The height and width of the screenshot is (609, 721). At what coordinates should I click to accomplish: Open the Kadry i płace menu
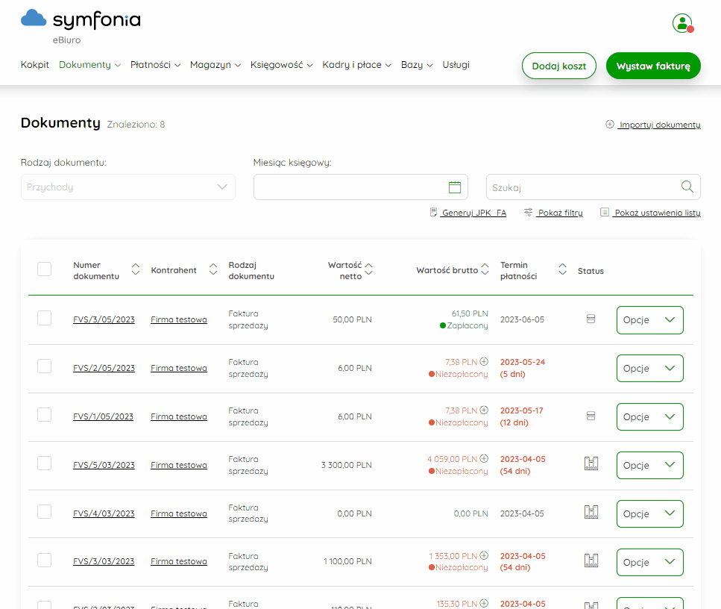356,65
